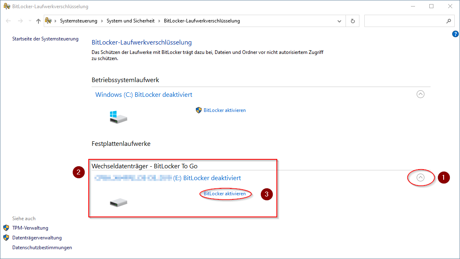
Task: Go up one folder level arrow
Action: coord(38,21)
